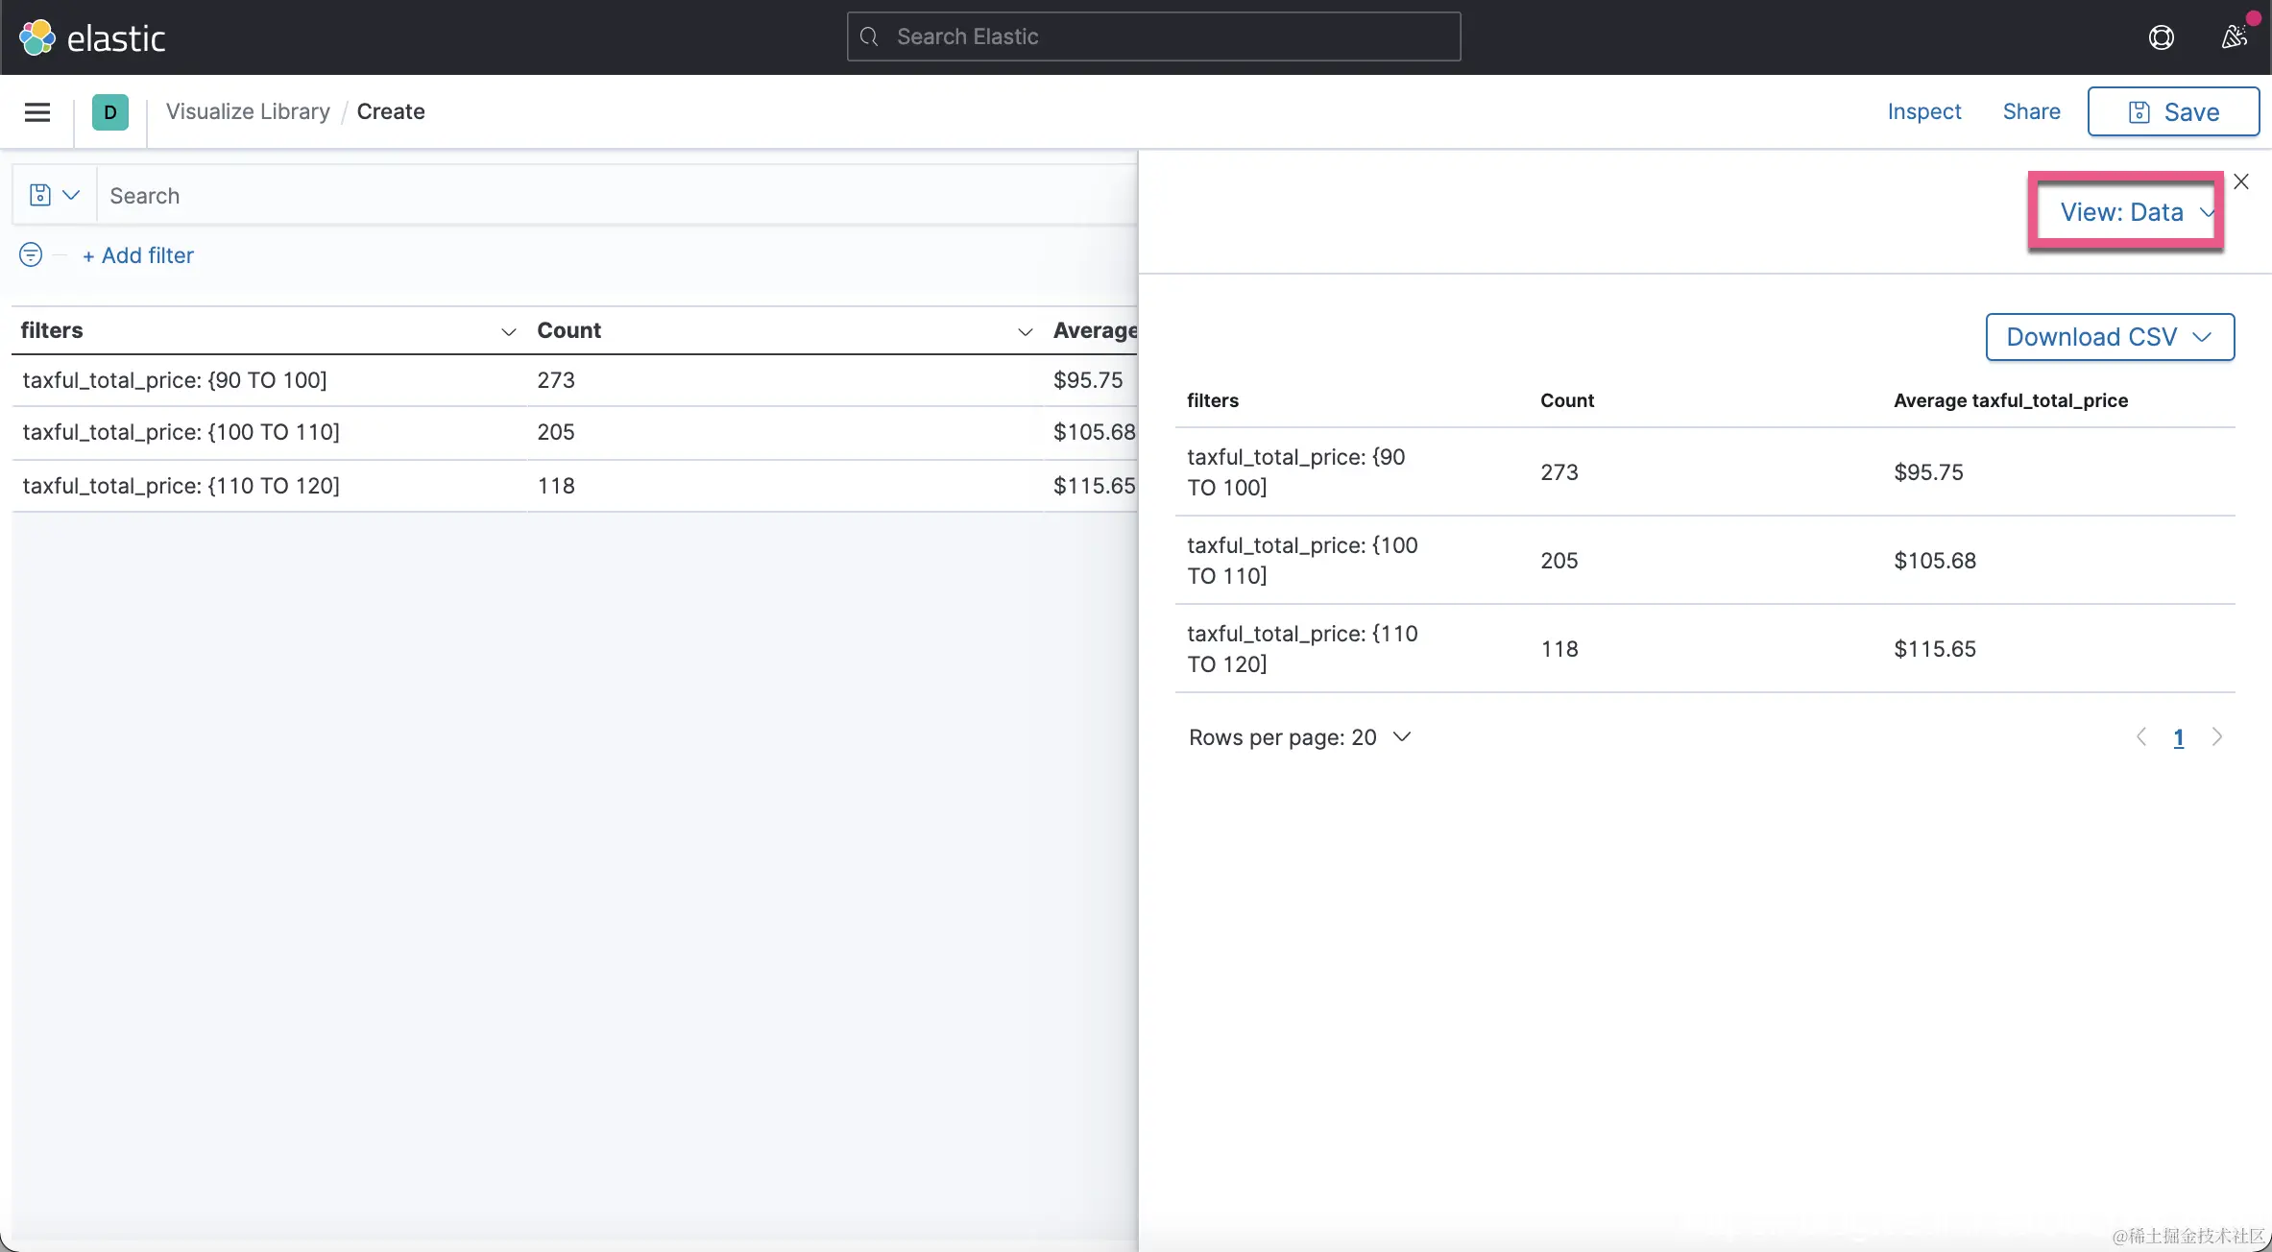Open the saved query menu

tap(54, 195)
